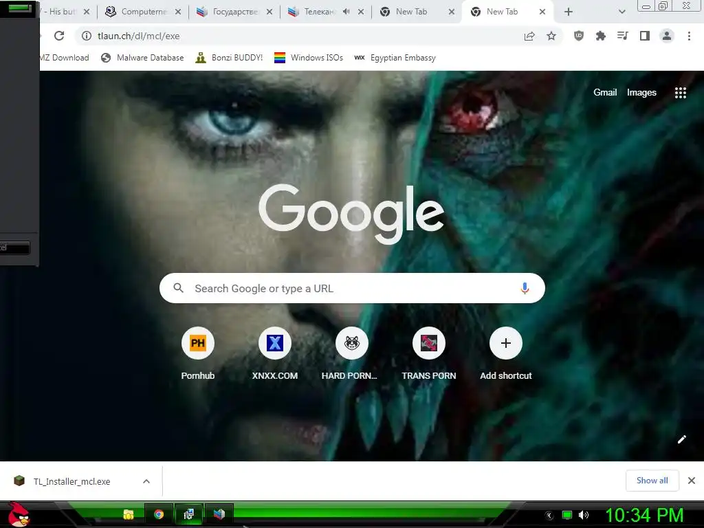Show hidden tray icons arrow
The height and width of the screenshot is (528, 704).
click(x=549, y=516)
